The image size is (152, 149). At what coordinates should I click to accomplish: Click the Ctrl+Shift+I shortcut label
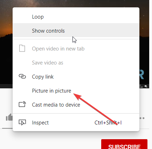pos(108,123)
